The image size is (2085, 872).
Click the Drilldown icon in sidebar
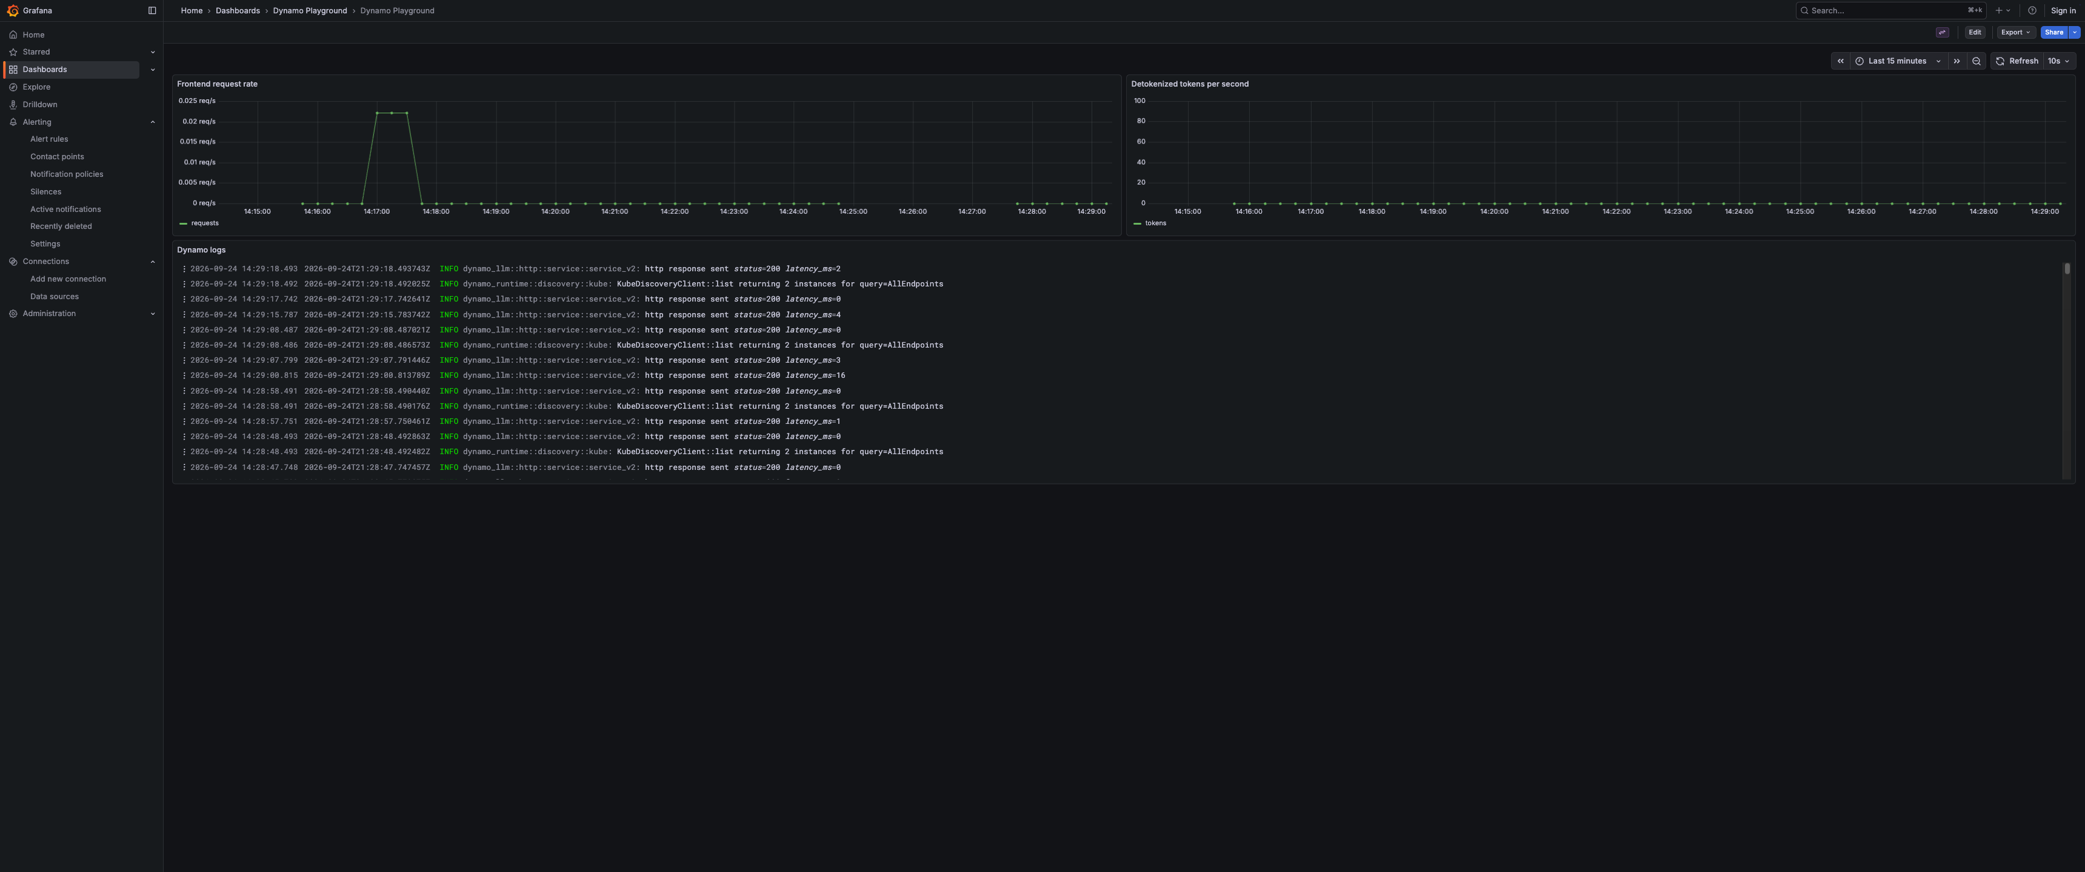click(13, 104)
